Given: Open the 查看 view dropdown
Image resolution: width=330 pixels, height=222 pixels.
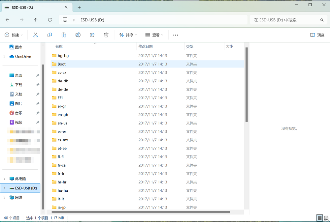Looking at the screenshot, I should [x=154, y=35].
